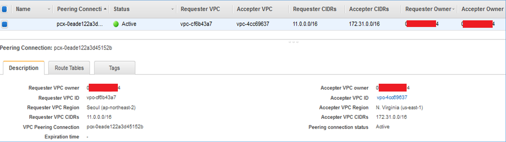This screenshot has height=142, width=506.
Task: Toggle the select-all checkbox in table header
Action: click(4, 9)
